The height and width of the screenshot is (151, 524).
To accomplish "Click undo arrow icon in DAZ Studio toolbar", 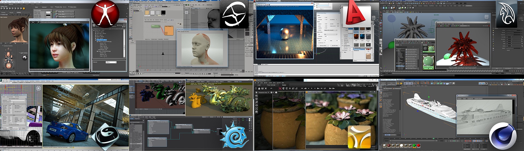I will pos(271,88).
